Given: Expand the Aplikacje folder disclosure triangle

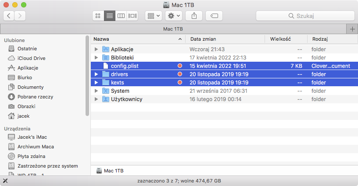Looking at the screenshot, I should click(97, 49).
